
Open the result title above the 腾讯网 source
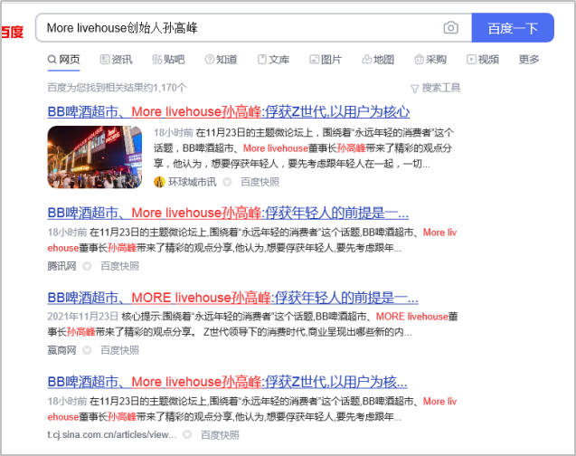(228, 214)
